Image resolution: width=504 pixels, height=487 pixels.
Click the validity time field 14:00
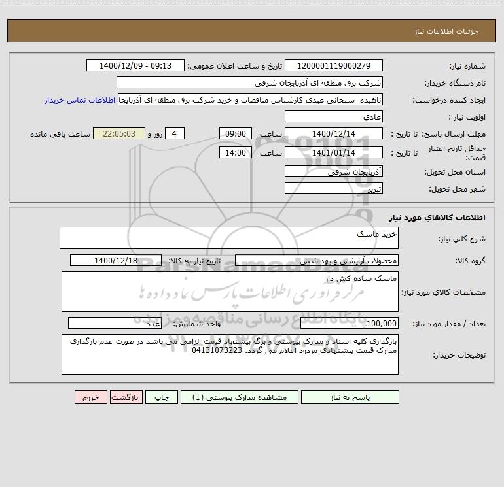pos(235,152)
